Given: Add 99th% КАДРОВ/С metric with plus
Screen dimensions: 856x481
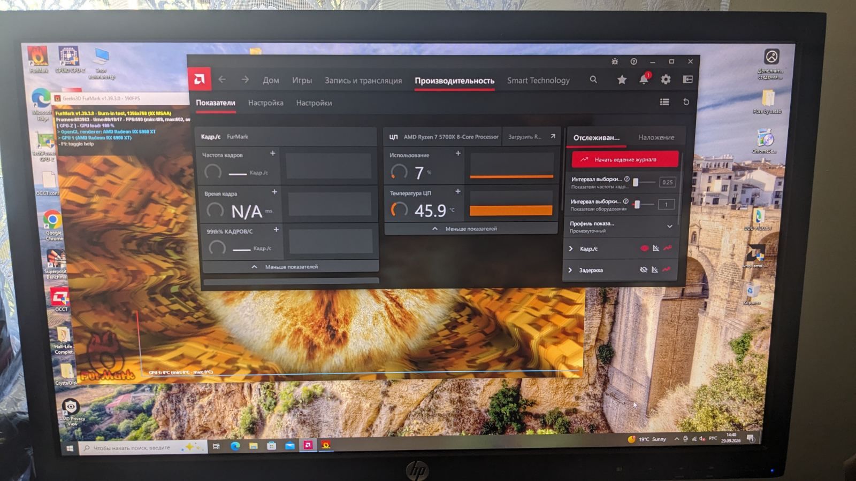Looking at the screenshot, I should pos(276,229).
